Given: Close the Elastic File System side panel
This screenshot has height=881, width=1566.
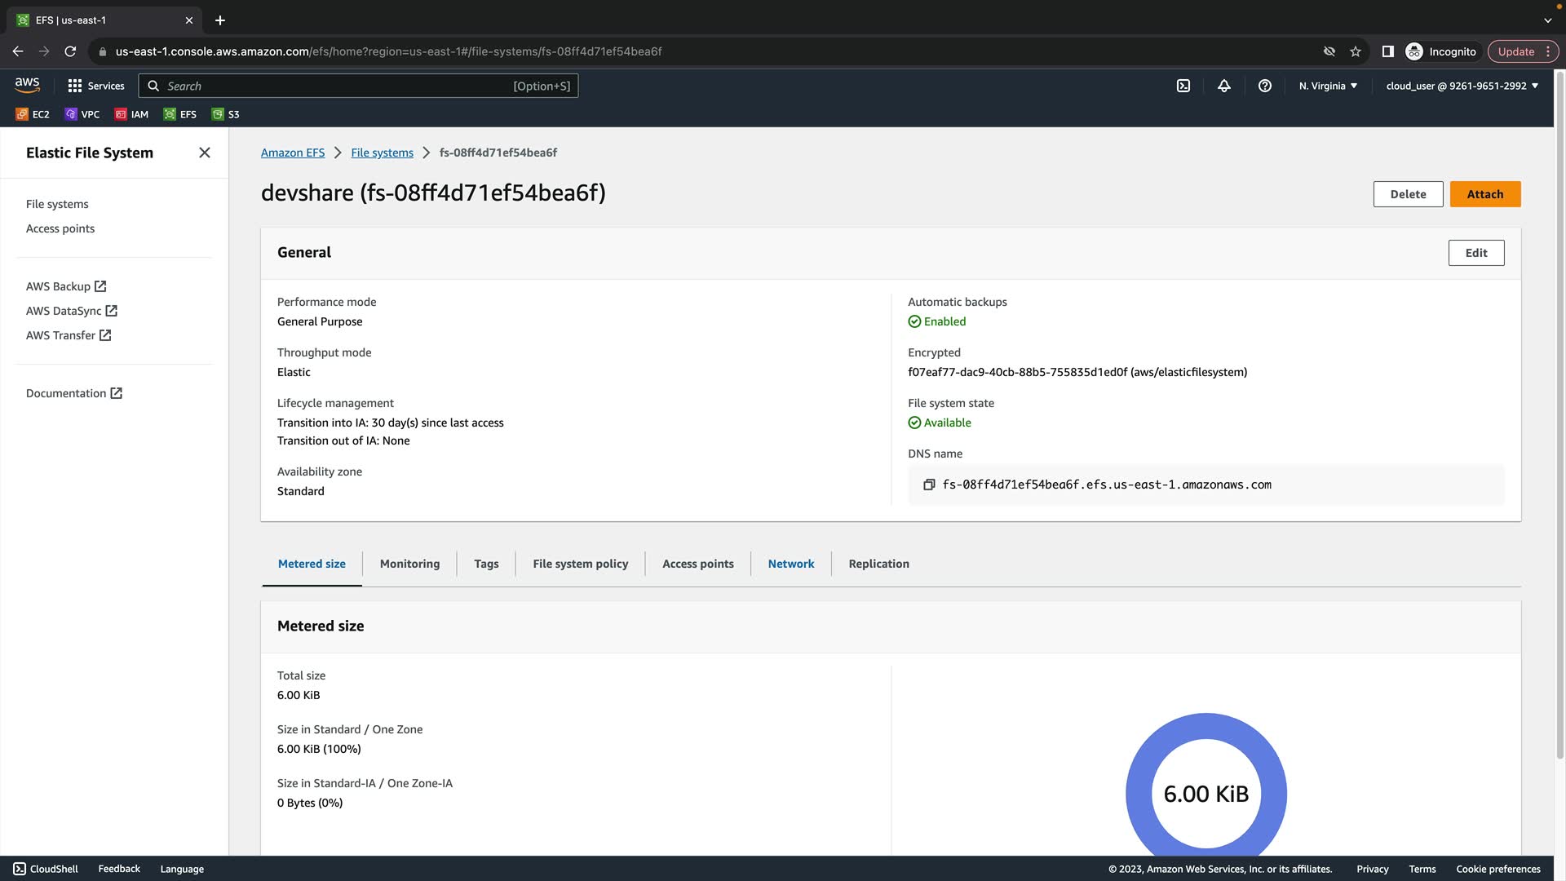Looking at the screenshot, I should coord(205,153).
